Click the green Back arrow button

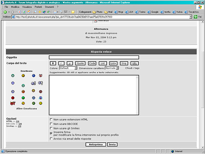[5, 12]
